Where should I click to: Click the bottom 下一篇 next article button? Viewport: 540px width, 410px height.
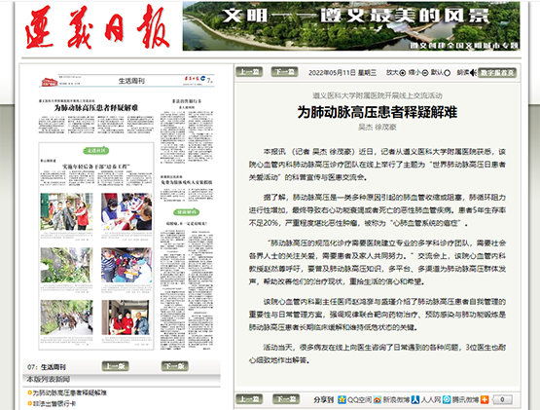286,399
